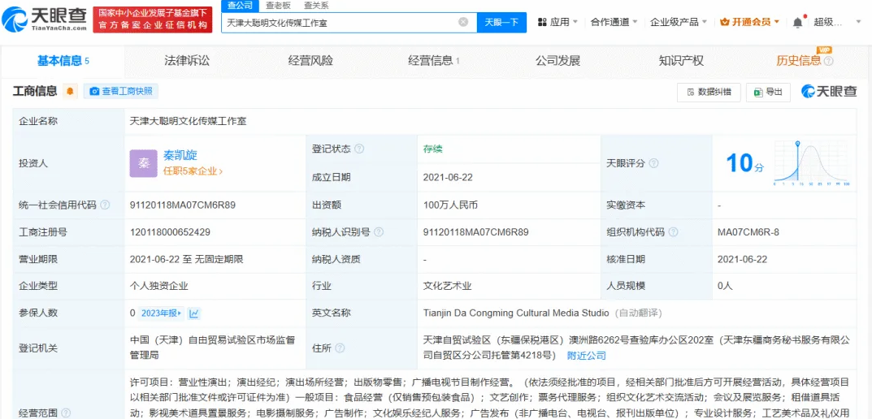Click the 天眼查 logo at table right
The image size is (872, 419).
tap(829, 92)
